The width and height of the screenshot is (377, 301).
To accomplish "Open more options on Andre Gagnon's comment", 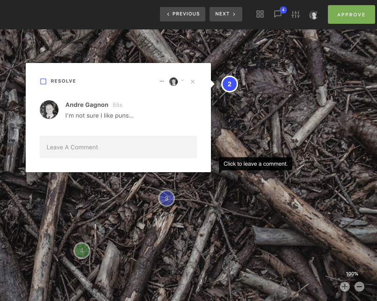I will coord(162,81).
